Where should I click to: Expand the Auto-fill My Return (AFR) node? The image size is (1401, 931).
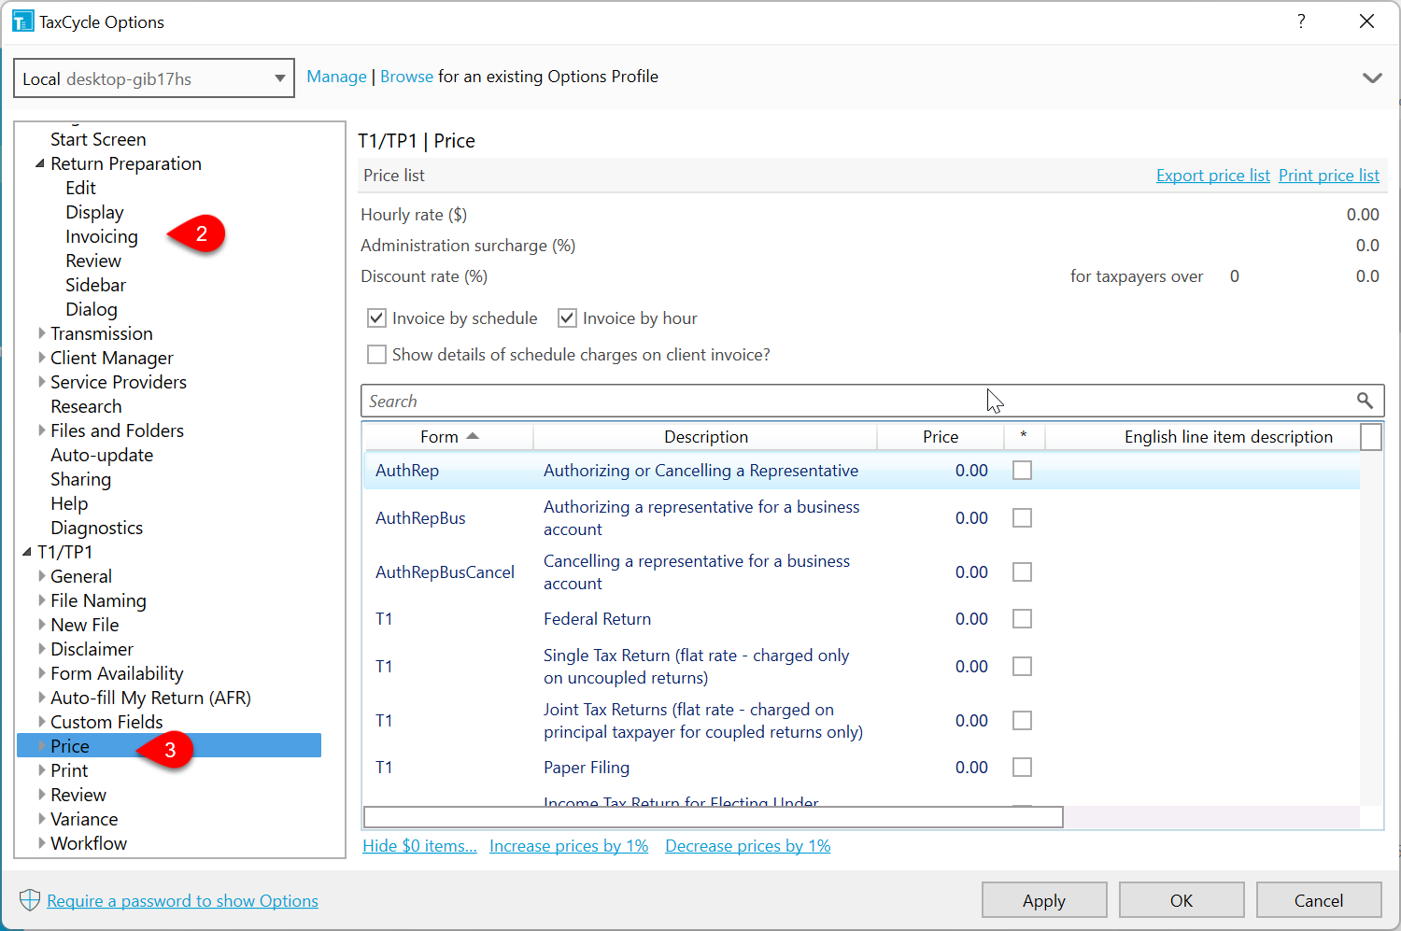[x=41, y=698]
